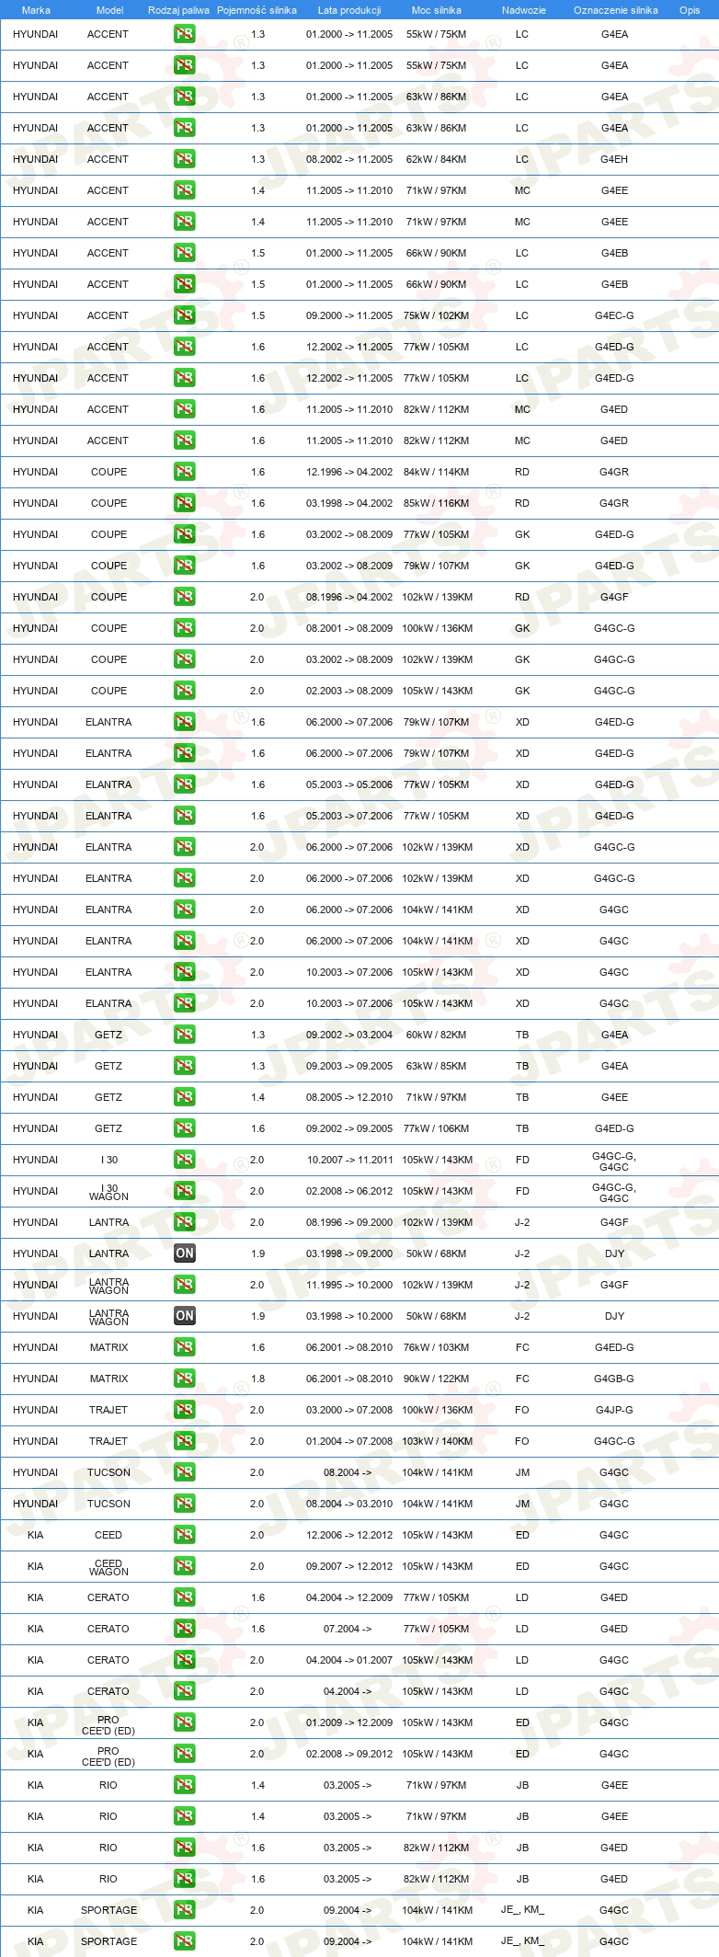
Task: Select the 09.2007 -> 12.2012 production years cell
Action: 349,1566
